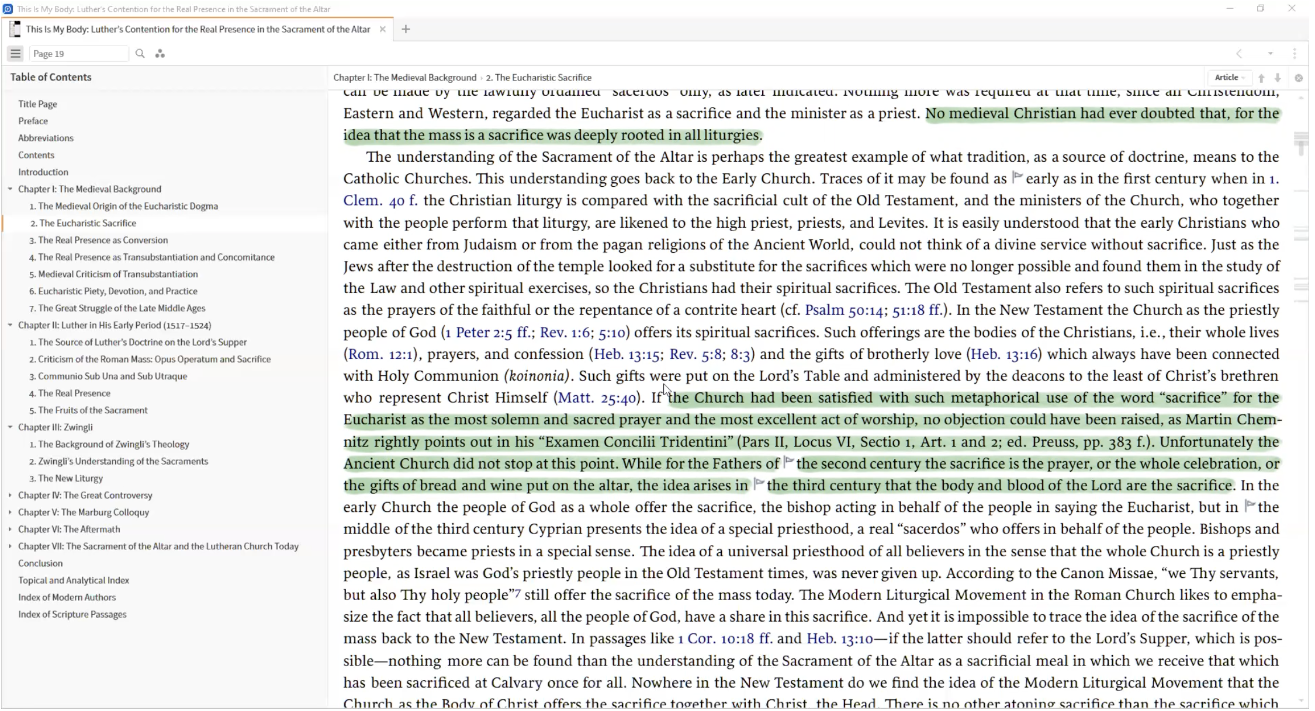The image size is (1315, 711).
Task: Click the back navigation arrow
Action: (1239, 54)
